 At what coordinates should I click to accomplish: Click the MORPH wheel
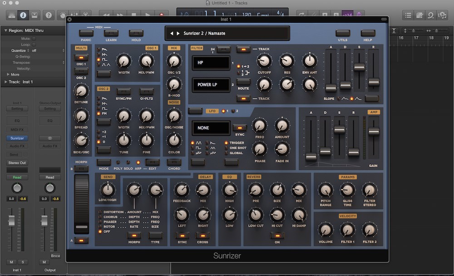tap(81, 204)
